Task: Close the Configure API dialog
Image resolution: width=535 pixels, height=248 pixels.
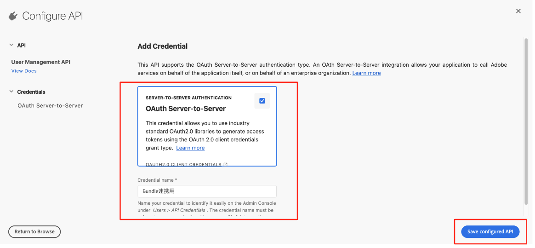Action: click(518, 11)
